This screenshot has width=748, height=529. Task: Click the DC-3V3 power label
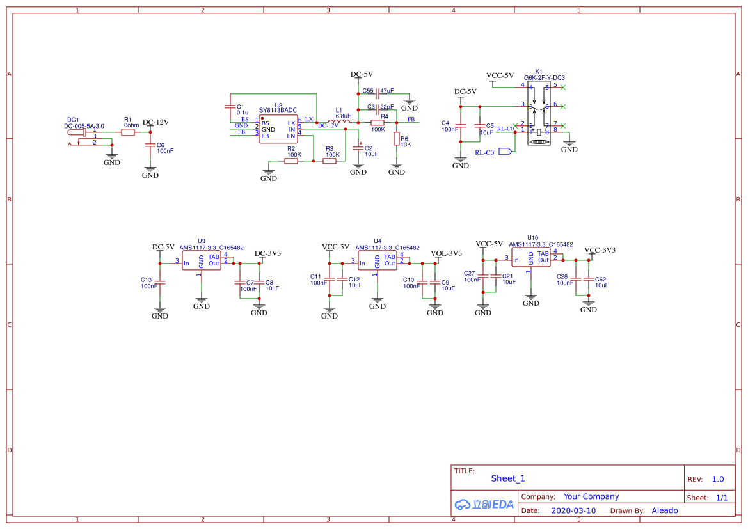tap(267, 253)
